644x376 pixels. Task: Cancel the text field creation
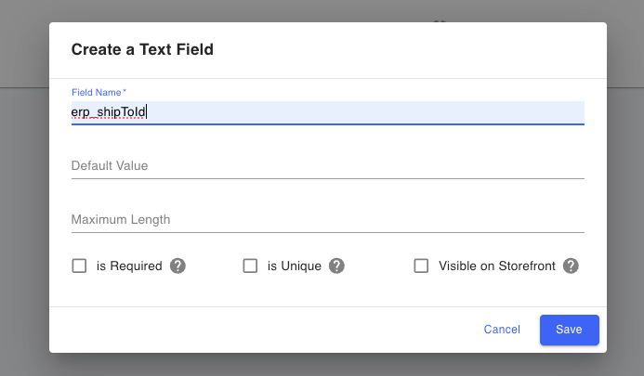pos(502,330)
